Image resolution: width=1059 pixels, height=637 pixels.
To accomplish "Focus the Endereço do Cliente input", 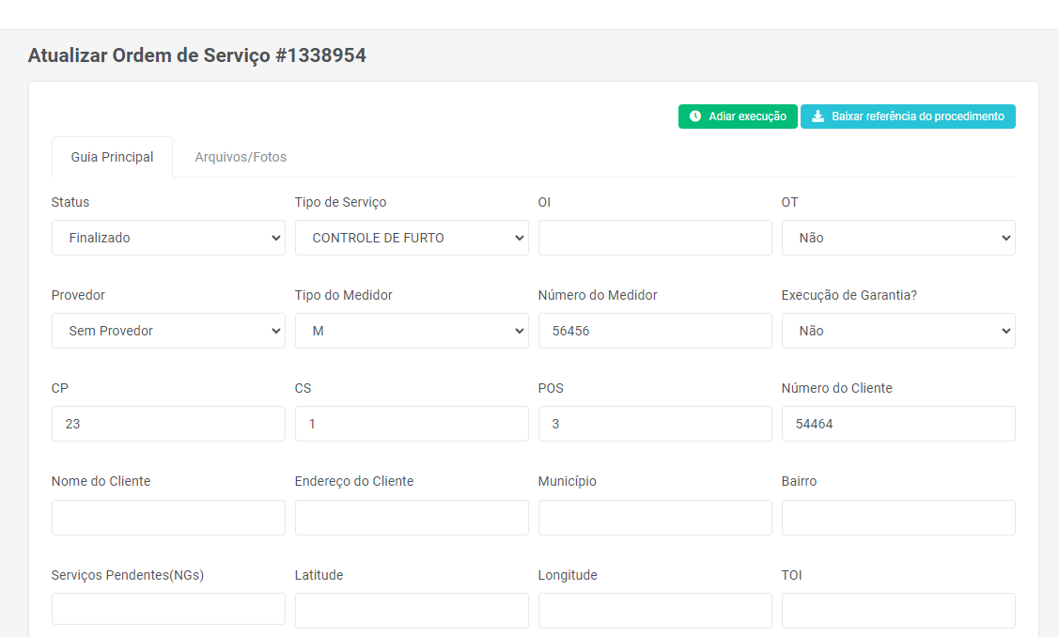I will (x=412, y=518).
